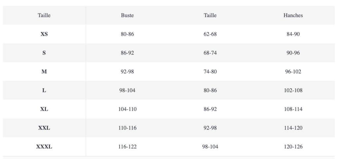Click the bust value 116-122
This screenshot has width=338, height=159.
[x=127, y=147]
